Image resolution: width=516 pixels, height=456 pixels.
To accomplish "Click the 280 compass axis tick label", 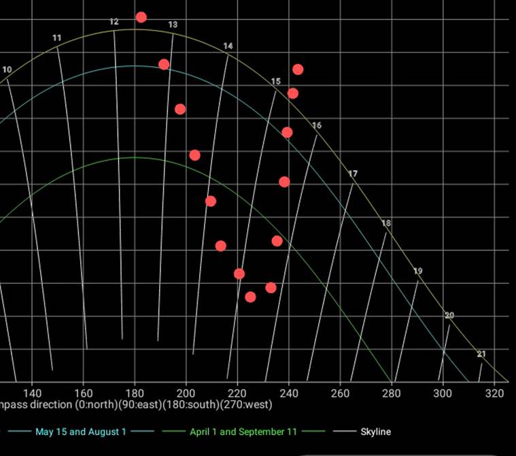I will click(x=392, y=393).
